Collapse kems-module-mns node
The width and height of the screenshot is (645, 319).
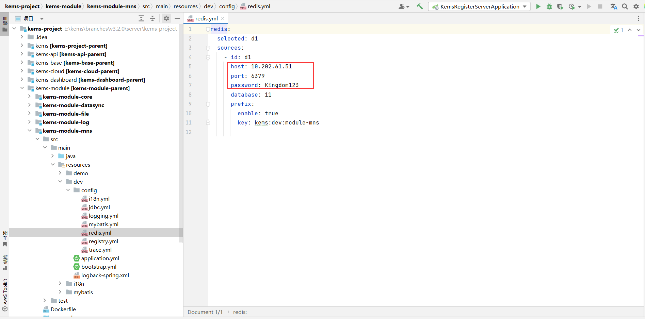(29, 131)
